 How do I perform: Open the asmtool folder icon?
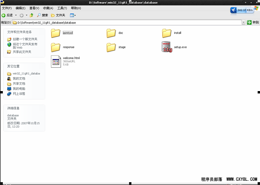click(x=56, y=33)
